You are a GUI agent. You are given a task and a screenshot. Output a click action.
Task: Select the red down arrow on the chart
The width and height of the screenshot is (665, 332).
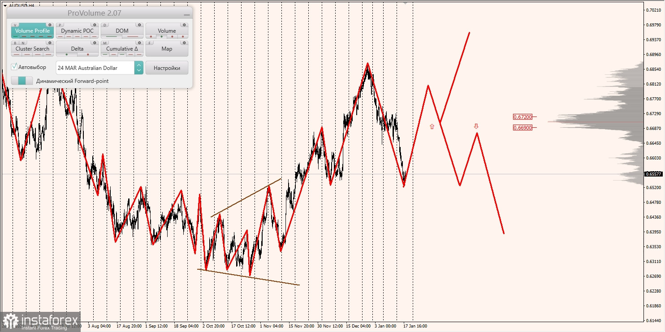point(476,126)
